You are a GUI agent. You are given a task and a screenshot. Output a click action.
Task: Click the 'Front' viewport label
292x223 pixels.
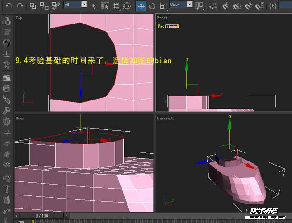click(x=162, y=18)
